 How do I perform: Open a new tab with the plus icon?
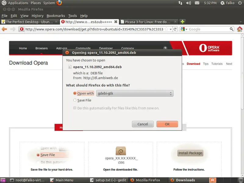coord(182,22)
